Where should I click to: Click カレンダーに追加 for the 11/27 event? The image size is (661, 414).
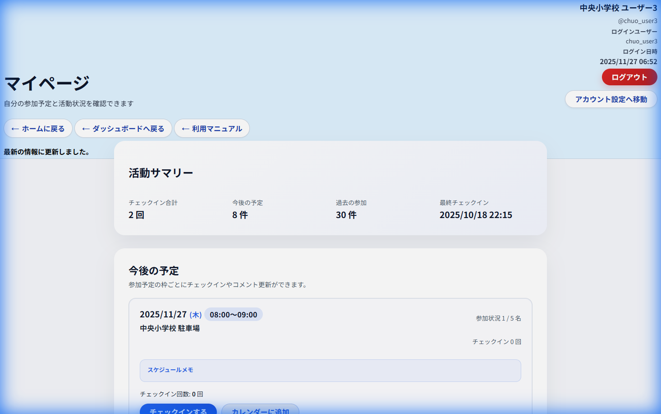coord(260,410)
